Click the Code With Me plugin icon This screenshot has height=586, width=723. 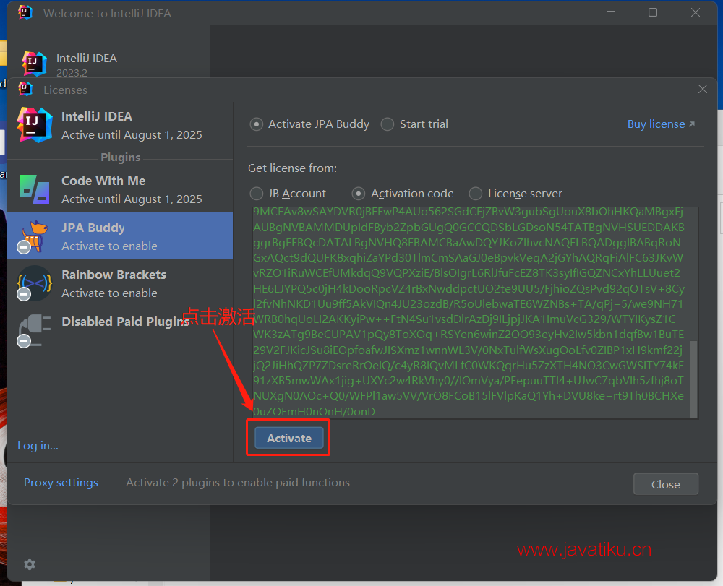35,189
